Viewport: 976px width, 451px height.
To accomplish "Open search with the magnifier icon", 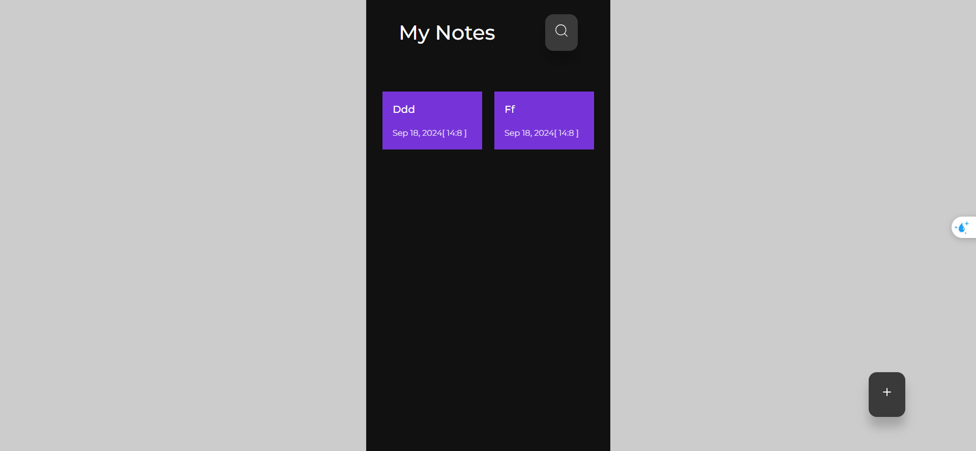I will (561, 32).
